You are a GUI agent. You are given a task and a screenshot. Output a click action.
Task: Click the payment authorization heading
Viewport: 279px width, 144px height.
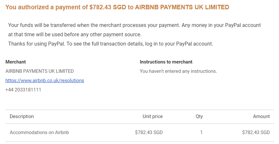point(117,7)
